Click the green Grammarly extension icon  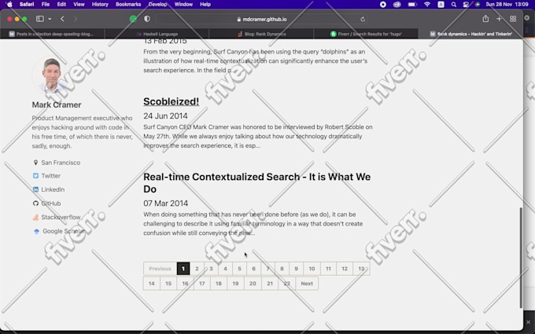(x=133, y=19)
